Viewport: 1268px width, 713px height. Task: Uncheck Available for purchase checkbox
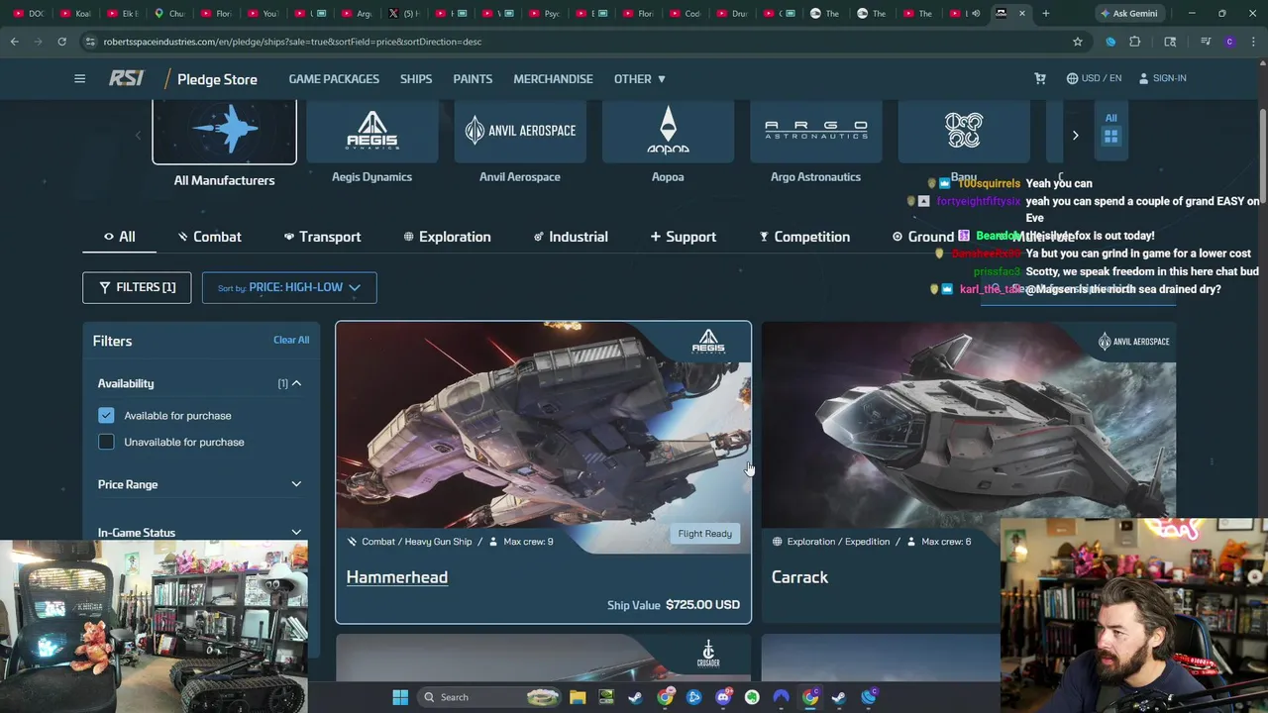point(106,416)
